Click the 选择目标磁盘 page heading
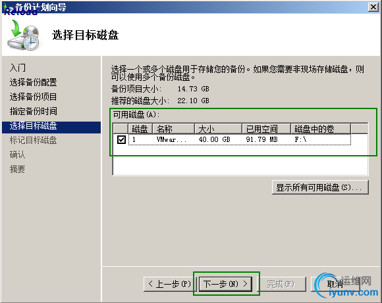 click(85, 35)
